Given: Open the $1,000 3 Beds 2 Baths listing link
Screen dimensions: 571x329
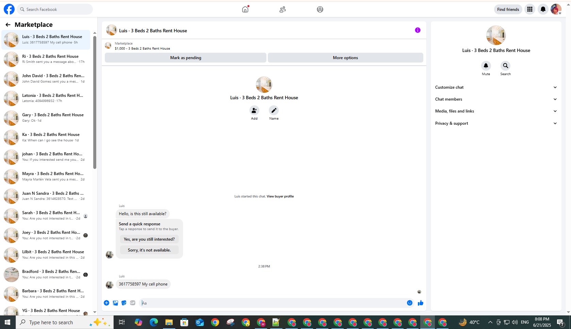Looking at the screenshot, I should tap(142, 48).
